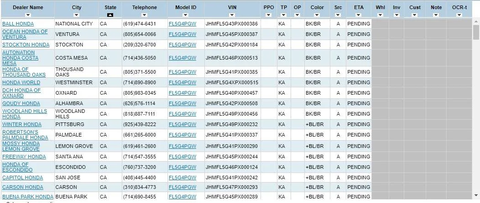The height and width of the screenshot is (203, 480).
Task: Click Model ID link in HONDA WORLD row
Action: tap(183, 82)
